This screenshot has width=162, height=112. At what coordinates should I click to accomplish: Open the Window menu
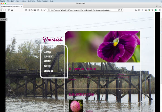coord(45,1)
